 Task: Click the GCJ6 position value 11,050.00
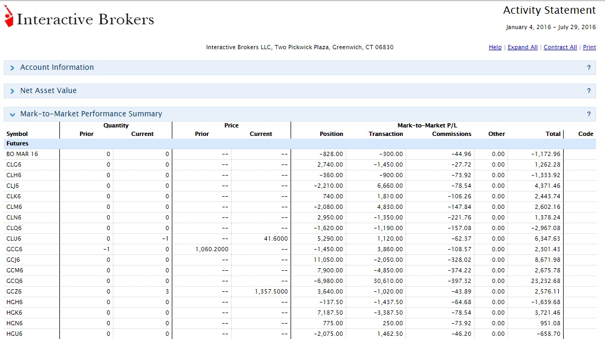[328, 260]
